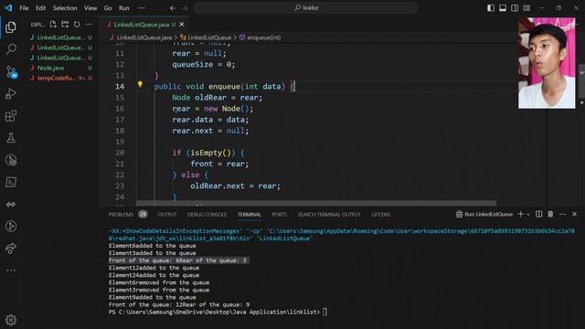This screenshot has height=329, width=585.
Task: Open the Search view in activity bar
Action: [11, 48]
